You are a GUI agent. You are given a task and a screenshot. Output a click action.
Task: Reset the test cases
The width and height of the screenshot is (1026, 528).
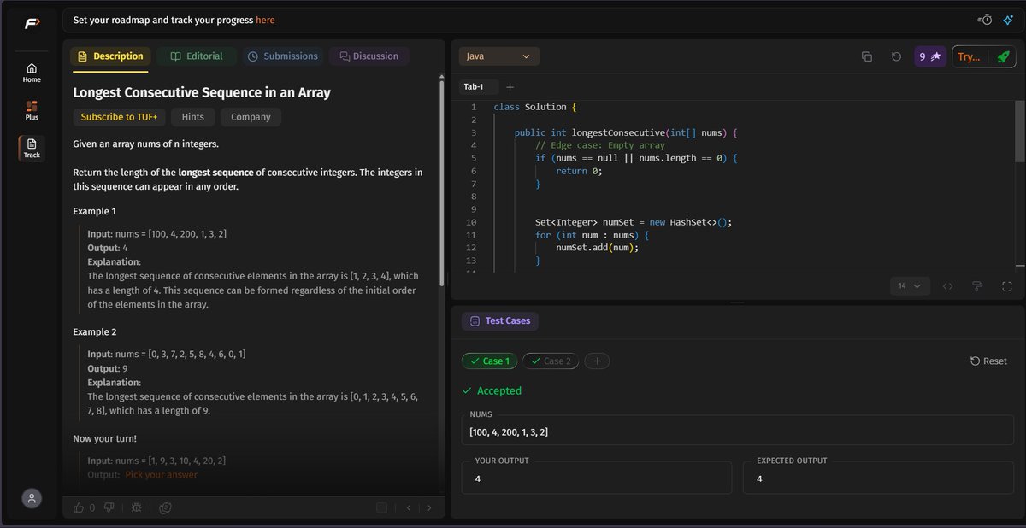coord(988,361)
